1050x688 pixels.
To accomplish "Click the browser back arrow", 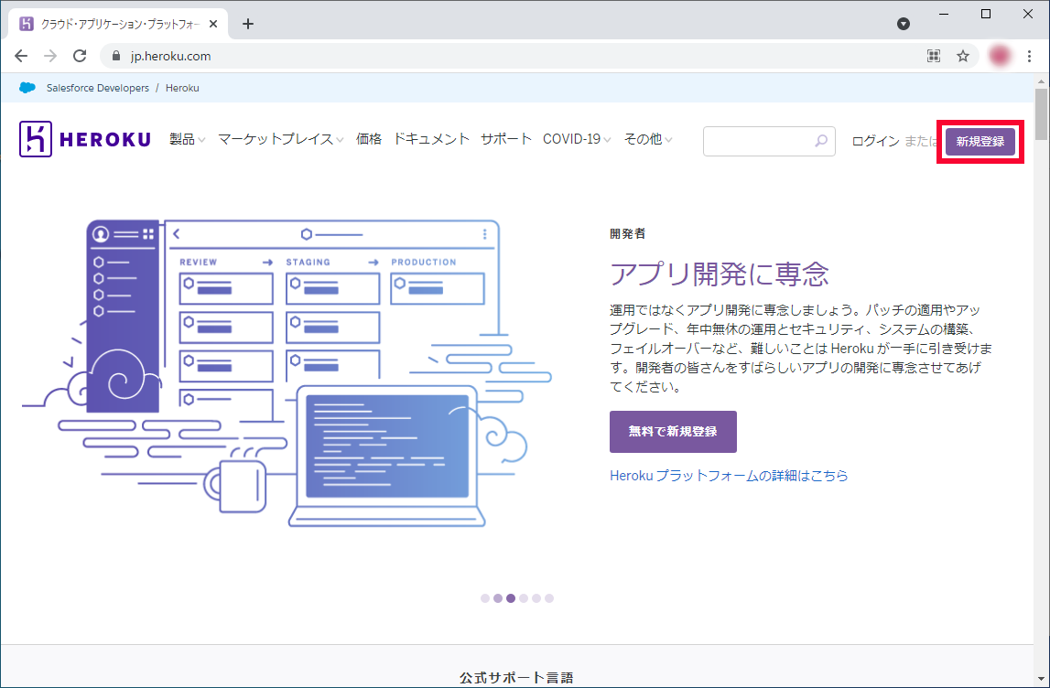I will pos(21,56).
